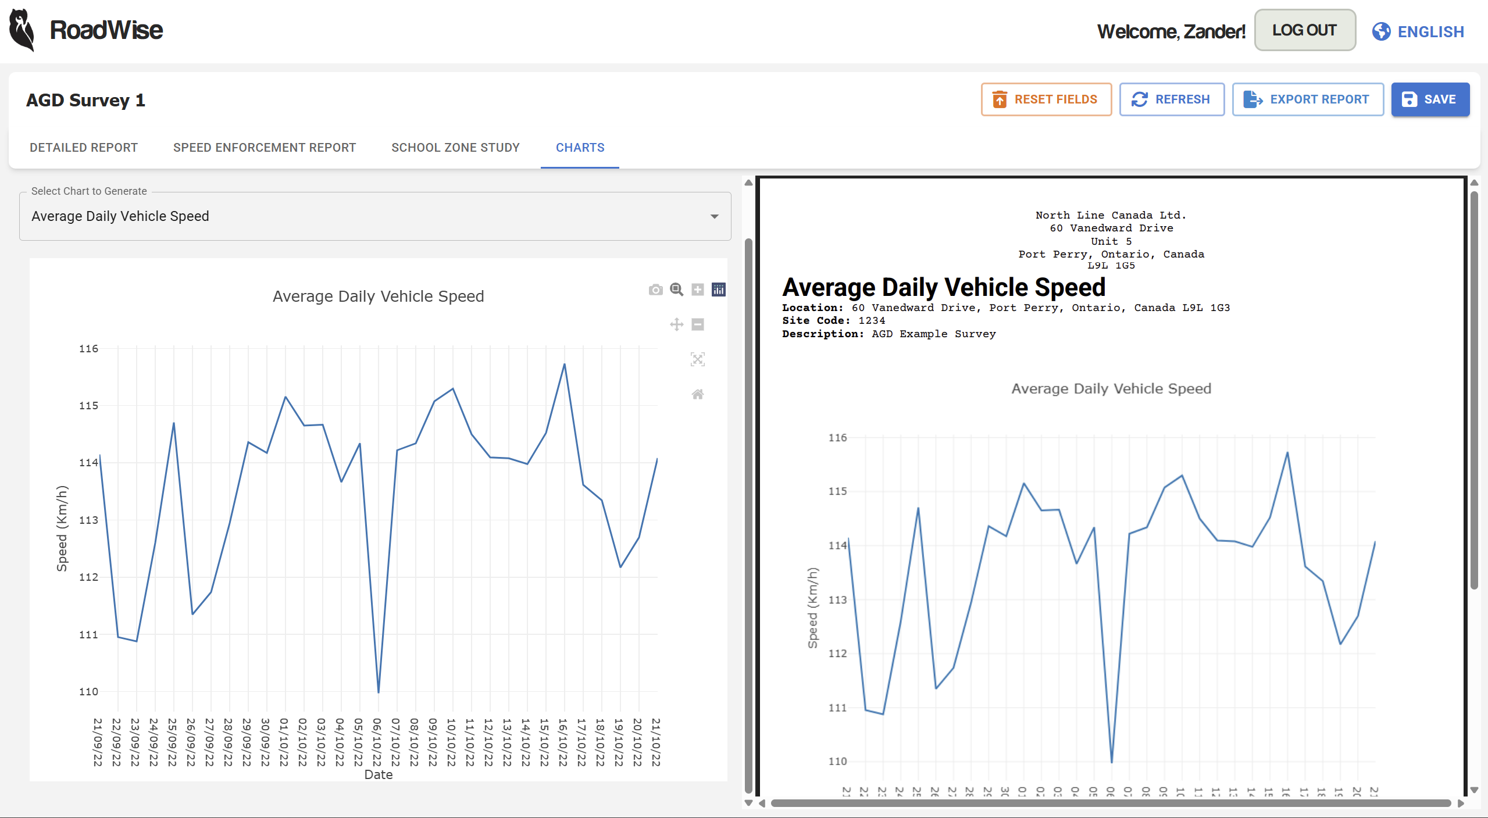Reset chart axes with home icon
The height and width of the screenshot is (818, 1488).
[x=697, y=394]
